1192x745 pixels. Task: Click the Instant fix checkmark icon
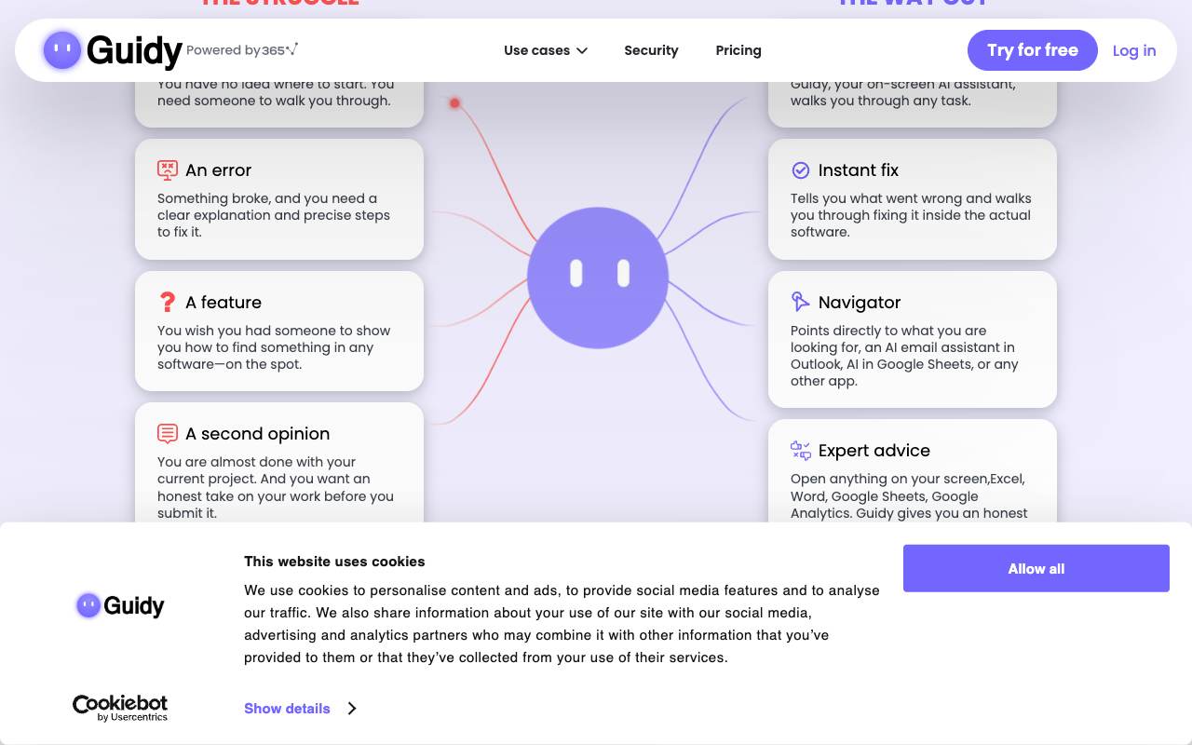pos(800,170)
